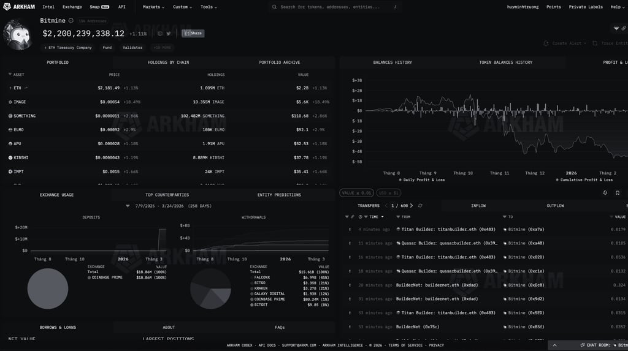Toggle the Daily Profit & Loss legend
628x351 pixels.
click(421, 180)
